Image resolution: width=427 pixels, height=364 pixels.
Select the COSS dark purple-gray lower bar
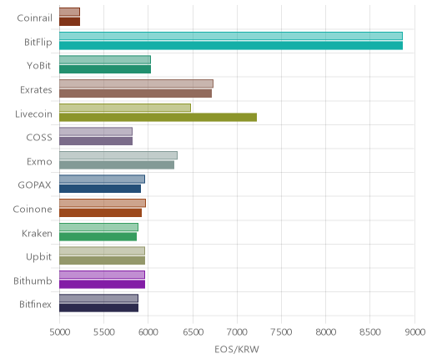[96, 141]
